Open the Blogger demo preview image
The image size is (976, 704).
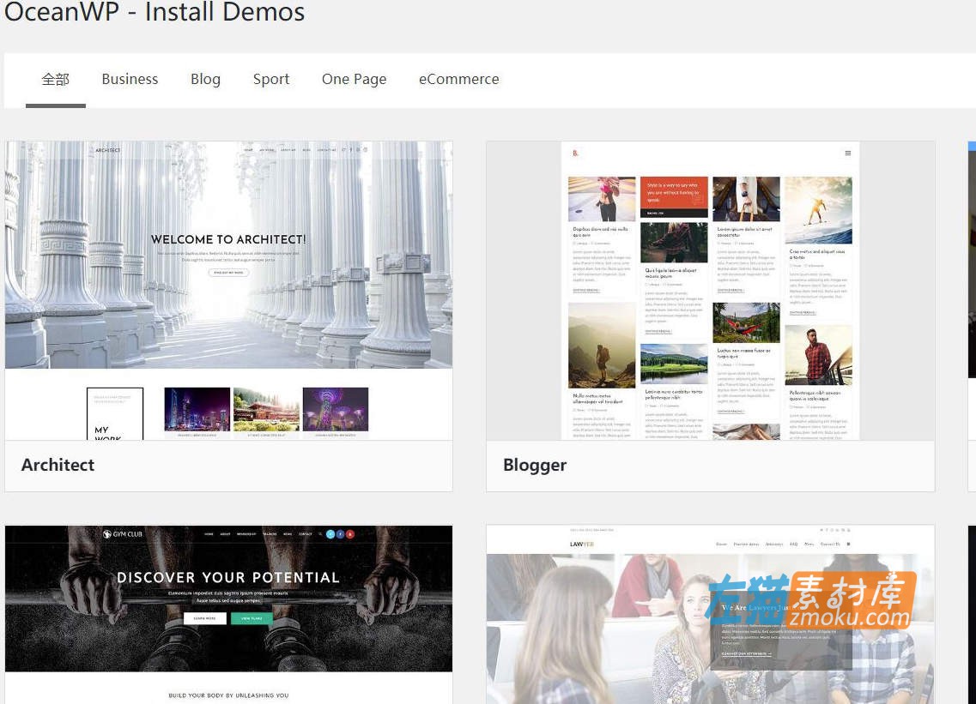710,291
